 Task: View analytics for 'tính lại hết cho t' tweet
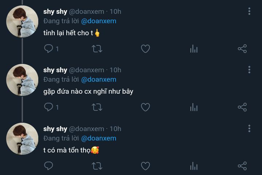tap(193, 49)
